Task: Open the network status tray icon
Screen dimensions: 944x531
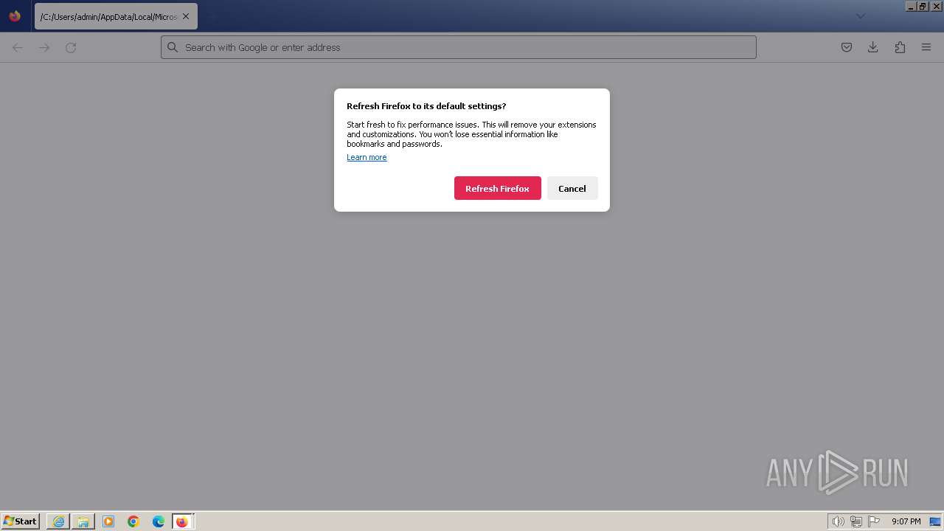Action: [x=856, y=521]
